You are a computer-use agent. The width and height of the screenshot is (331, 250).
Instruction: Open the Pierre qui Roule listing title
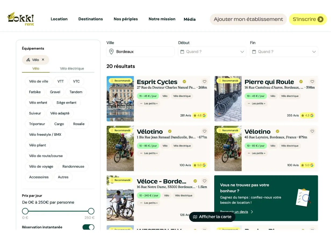tap(269, 82)
